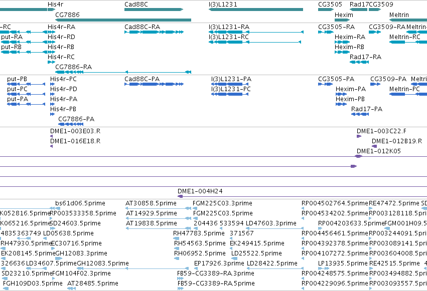Click the His4r-RD transcript label
427x291 pixels.
click(x=61, y=37)
